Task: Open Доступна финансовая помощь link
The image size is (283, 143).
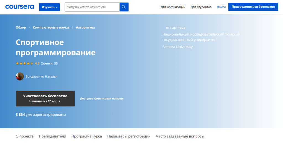Action: point(102,99)
